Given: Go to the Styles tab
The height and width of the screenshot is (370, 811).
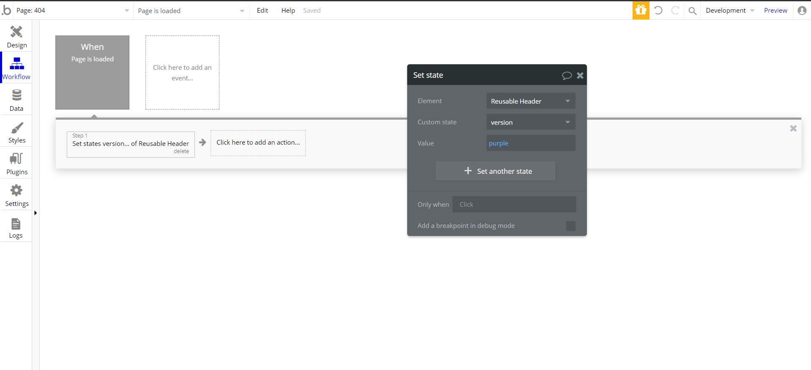Looking at the screenshot, I should point(16,132).
